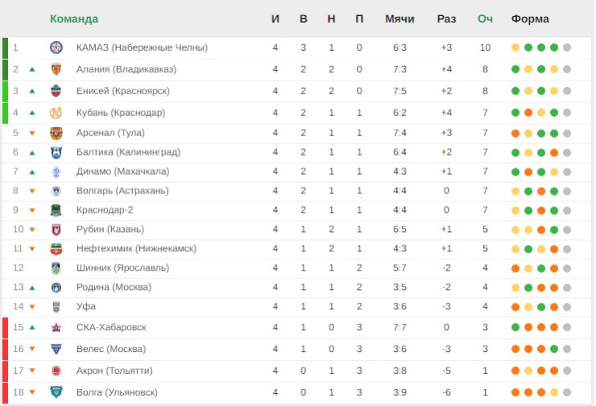Click the Енисей Красноярск team logo

click(x=56, y=91)
